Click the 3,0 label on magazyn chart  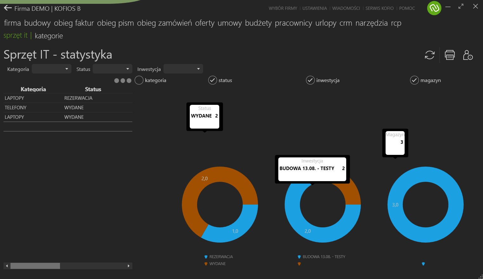[395, 205]
